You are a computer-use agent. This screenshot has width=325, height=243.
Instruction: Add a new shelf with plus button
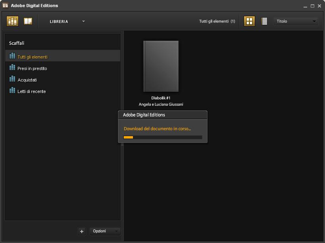click(x=82, y=232)
